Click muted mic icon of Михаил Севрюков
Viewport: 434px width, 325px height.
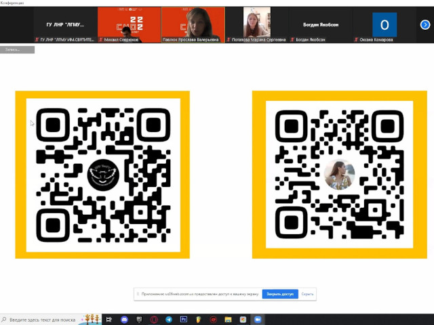[101, 40]
